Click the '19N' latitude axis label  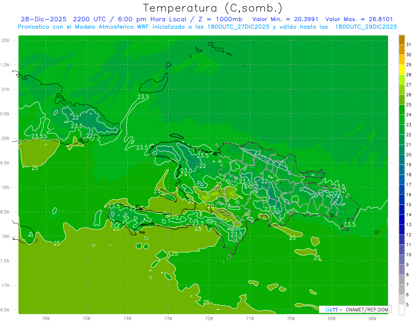pyautogui.click(x=6, y=187)
